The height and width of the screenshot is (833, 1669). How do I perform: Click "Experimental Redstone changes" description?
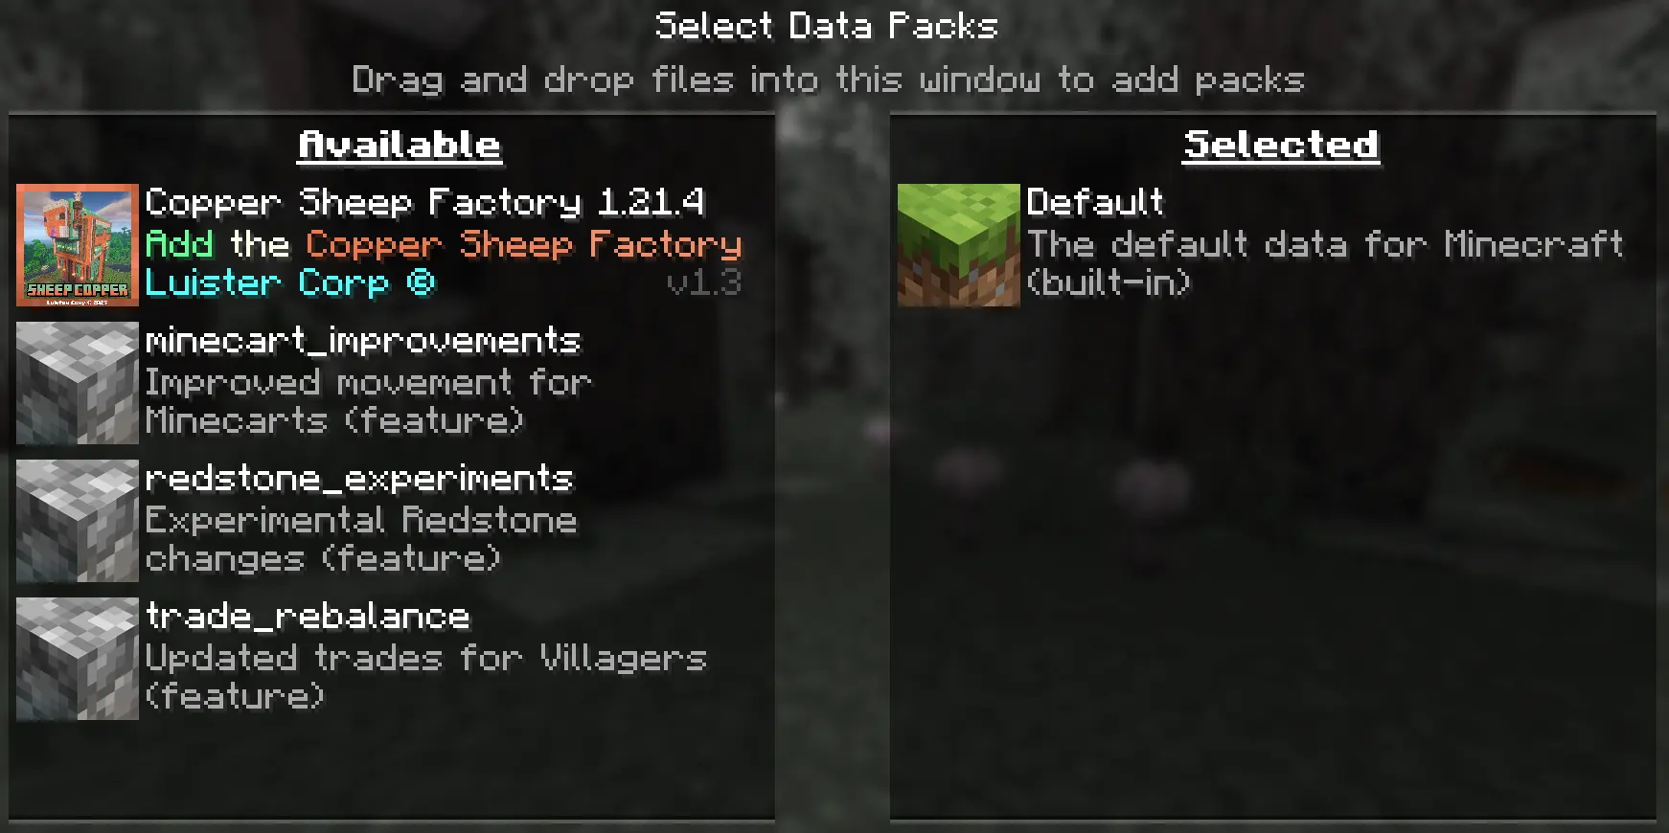[361, 540]
